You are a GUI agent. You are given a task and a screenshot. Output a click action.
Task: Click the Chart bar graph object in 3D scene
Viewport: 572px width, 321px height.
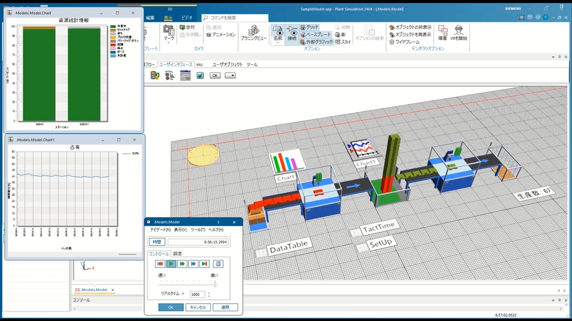(x=287, y=163)
